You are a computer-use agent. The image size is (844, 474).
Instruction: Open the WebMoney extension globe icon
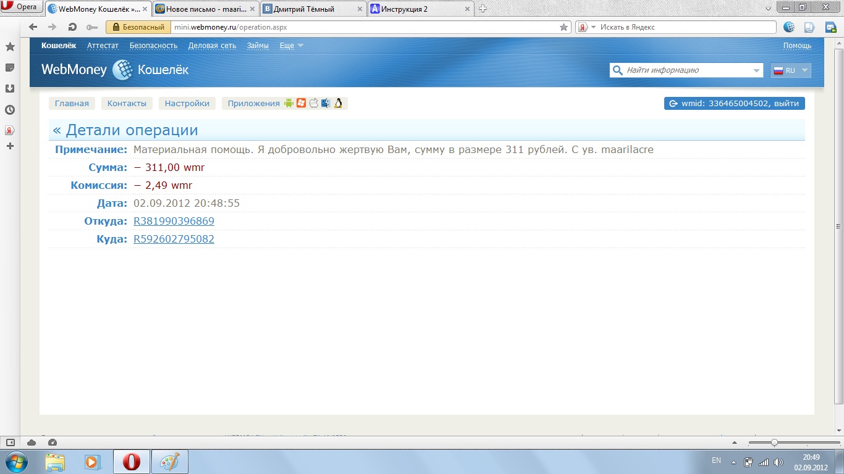coord(789,27)
